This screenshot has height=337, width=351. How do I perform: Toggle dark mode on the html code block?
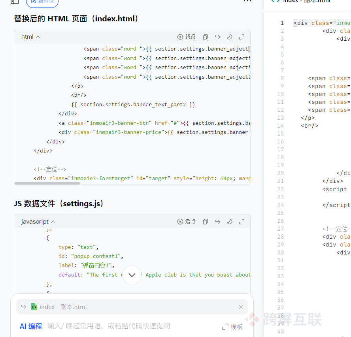coord(229,37)
